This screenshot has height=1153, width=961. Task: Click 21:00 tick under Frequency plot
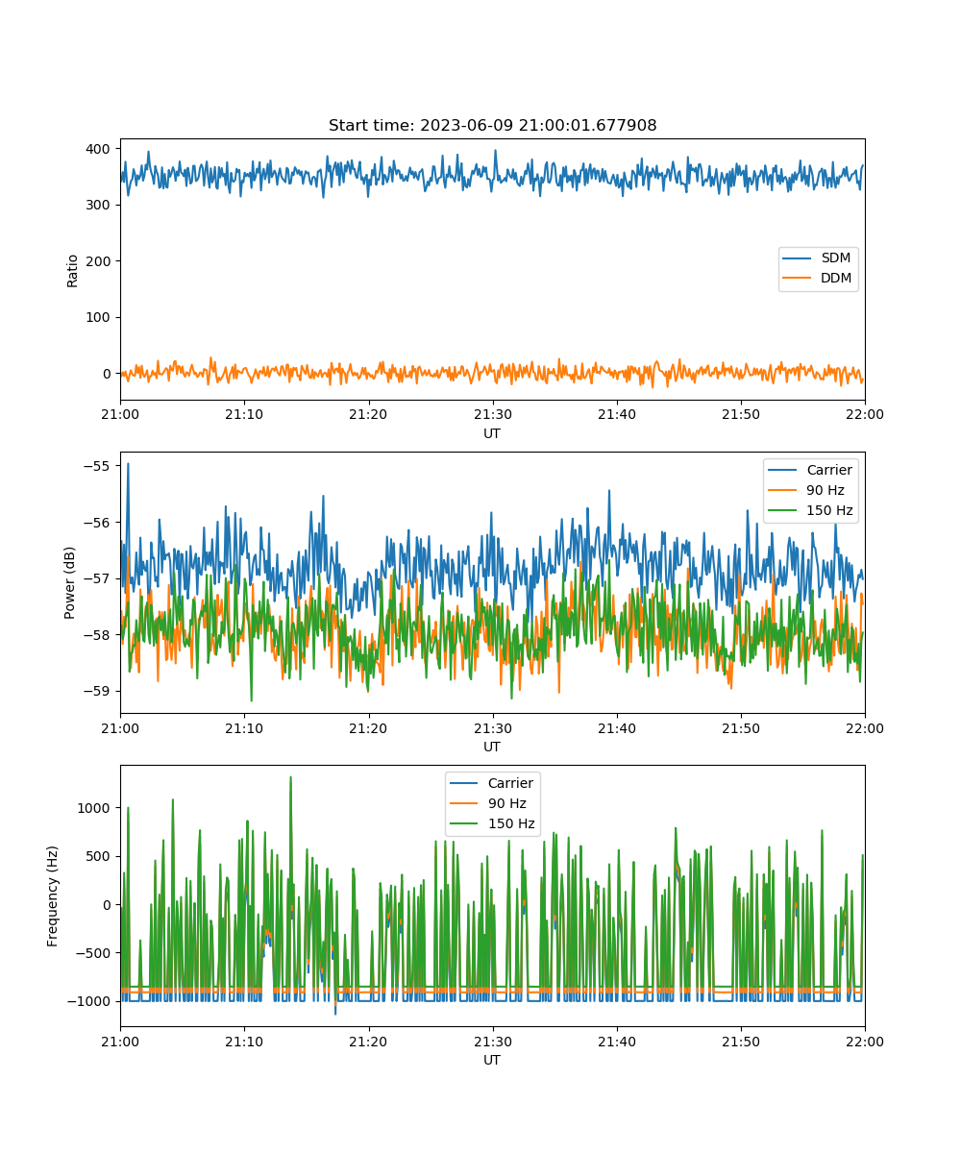click(x=120, y=1041)
